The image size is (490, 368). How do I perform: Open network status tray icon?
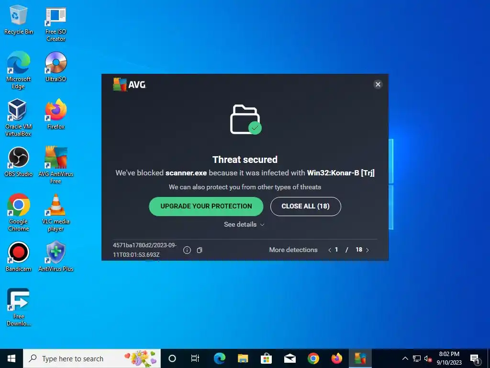point(417,358)
